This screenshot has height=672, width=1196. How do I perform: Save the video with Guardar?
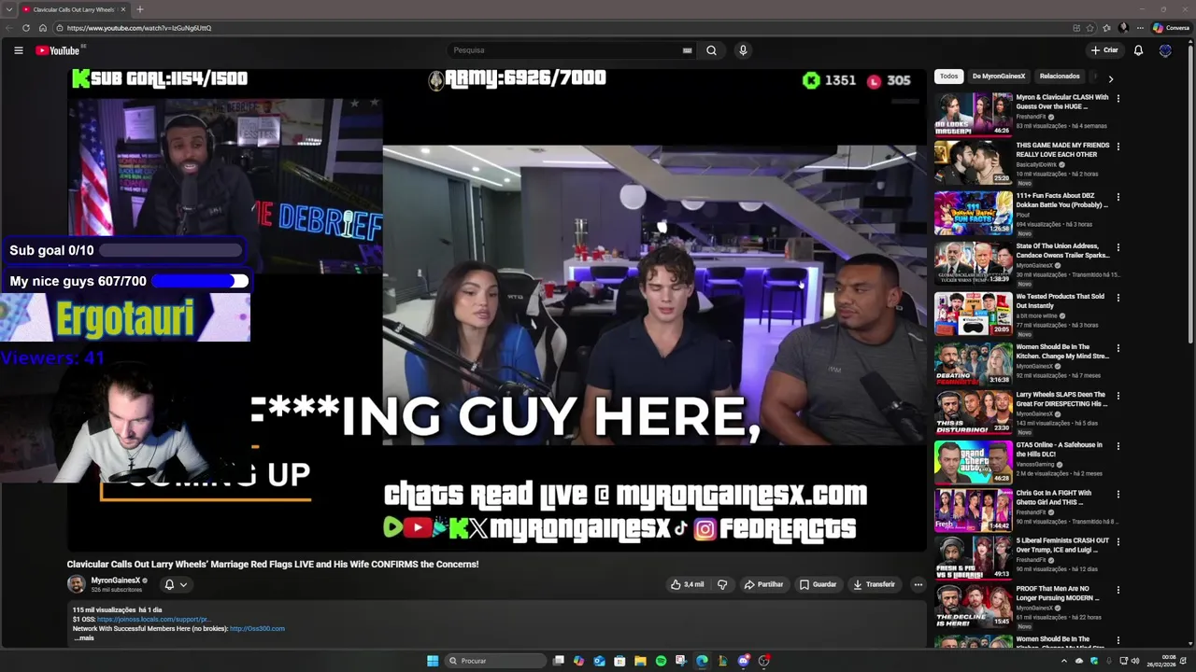pos(818,584)
